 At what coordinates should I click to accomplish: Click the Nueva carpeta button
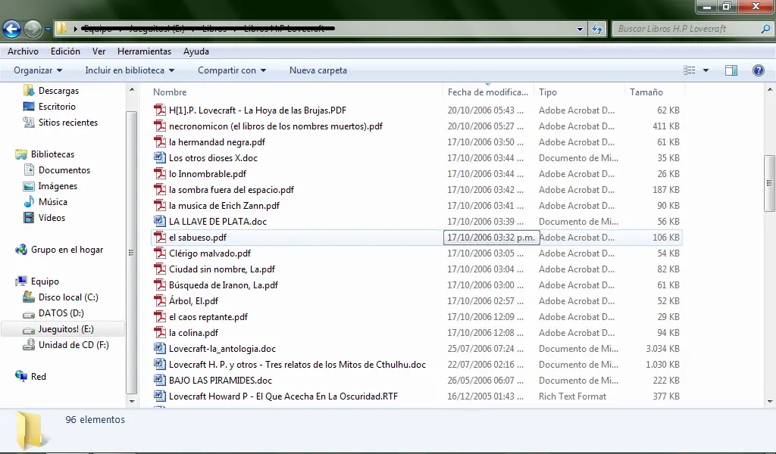click(x=318, y=70)
